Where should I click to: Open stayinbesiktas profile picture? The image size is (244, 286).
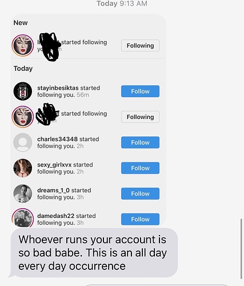(23, 92)
